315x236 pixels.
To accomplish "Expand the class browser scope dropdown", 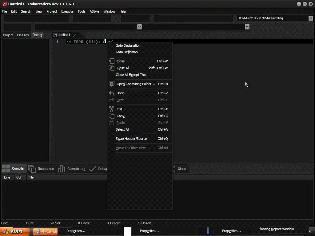I will pyautogui.click(x=139, y=27).
